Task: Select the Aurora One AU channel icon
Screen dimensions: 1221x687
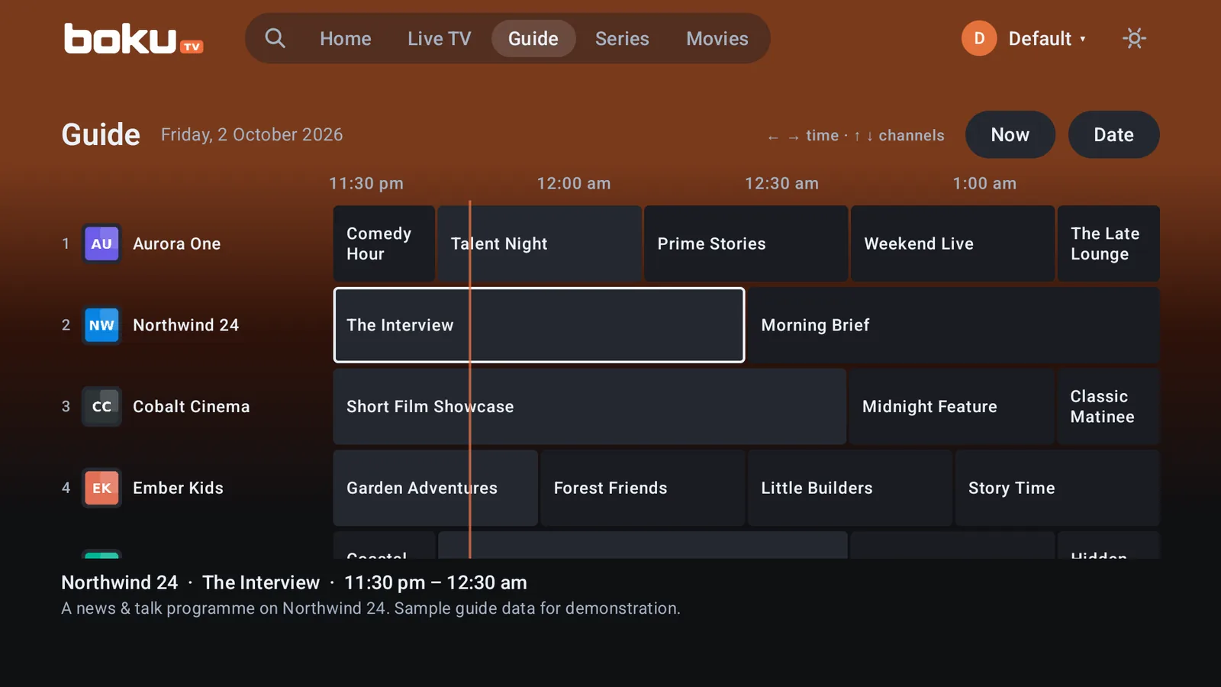Action: [x=101, y=244]
